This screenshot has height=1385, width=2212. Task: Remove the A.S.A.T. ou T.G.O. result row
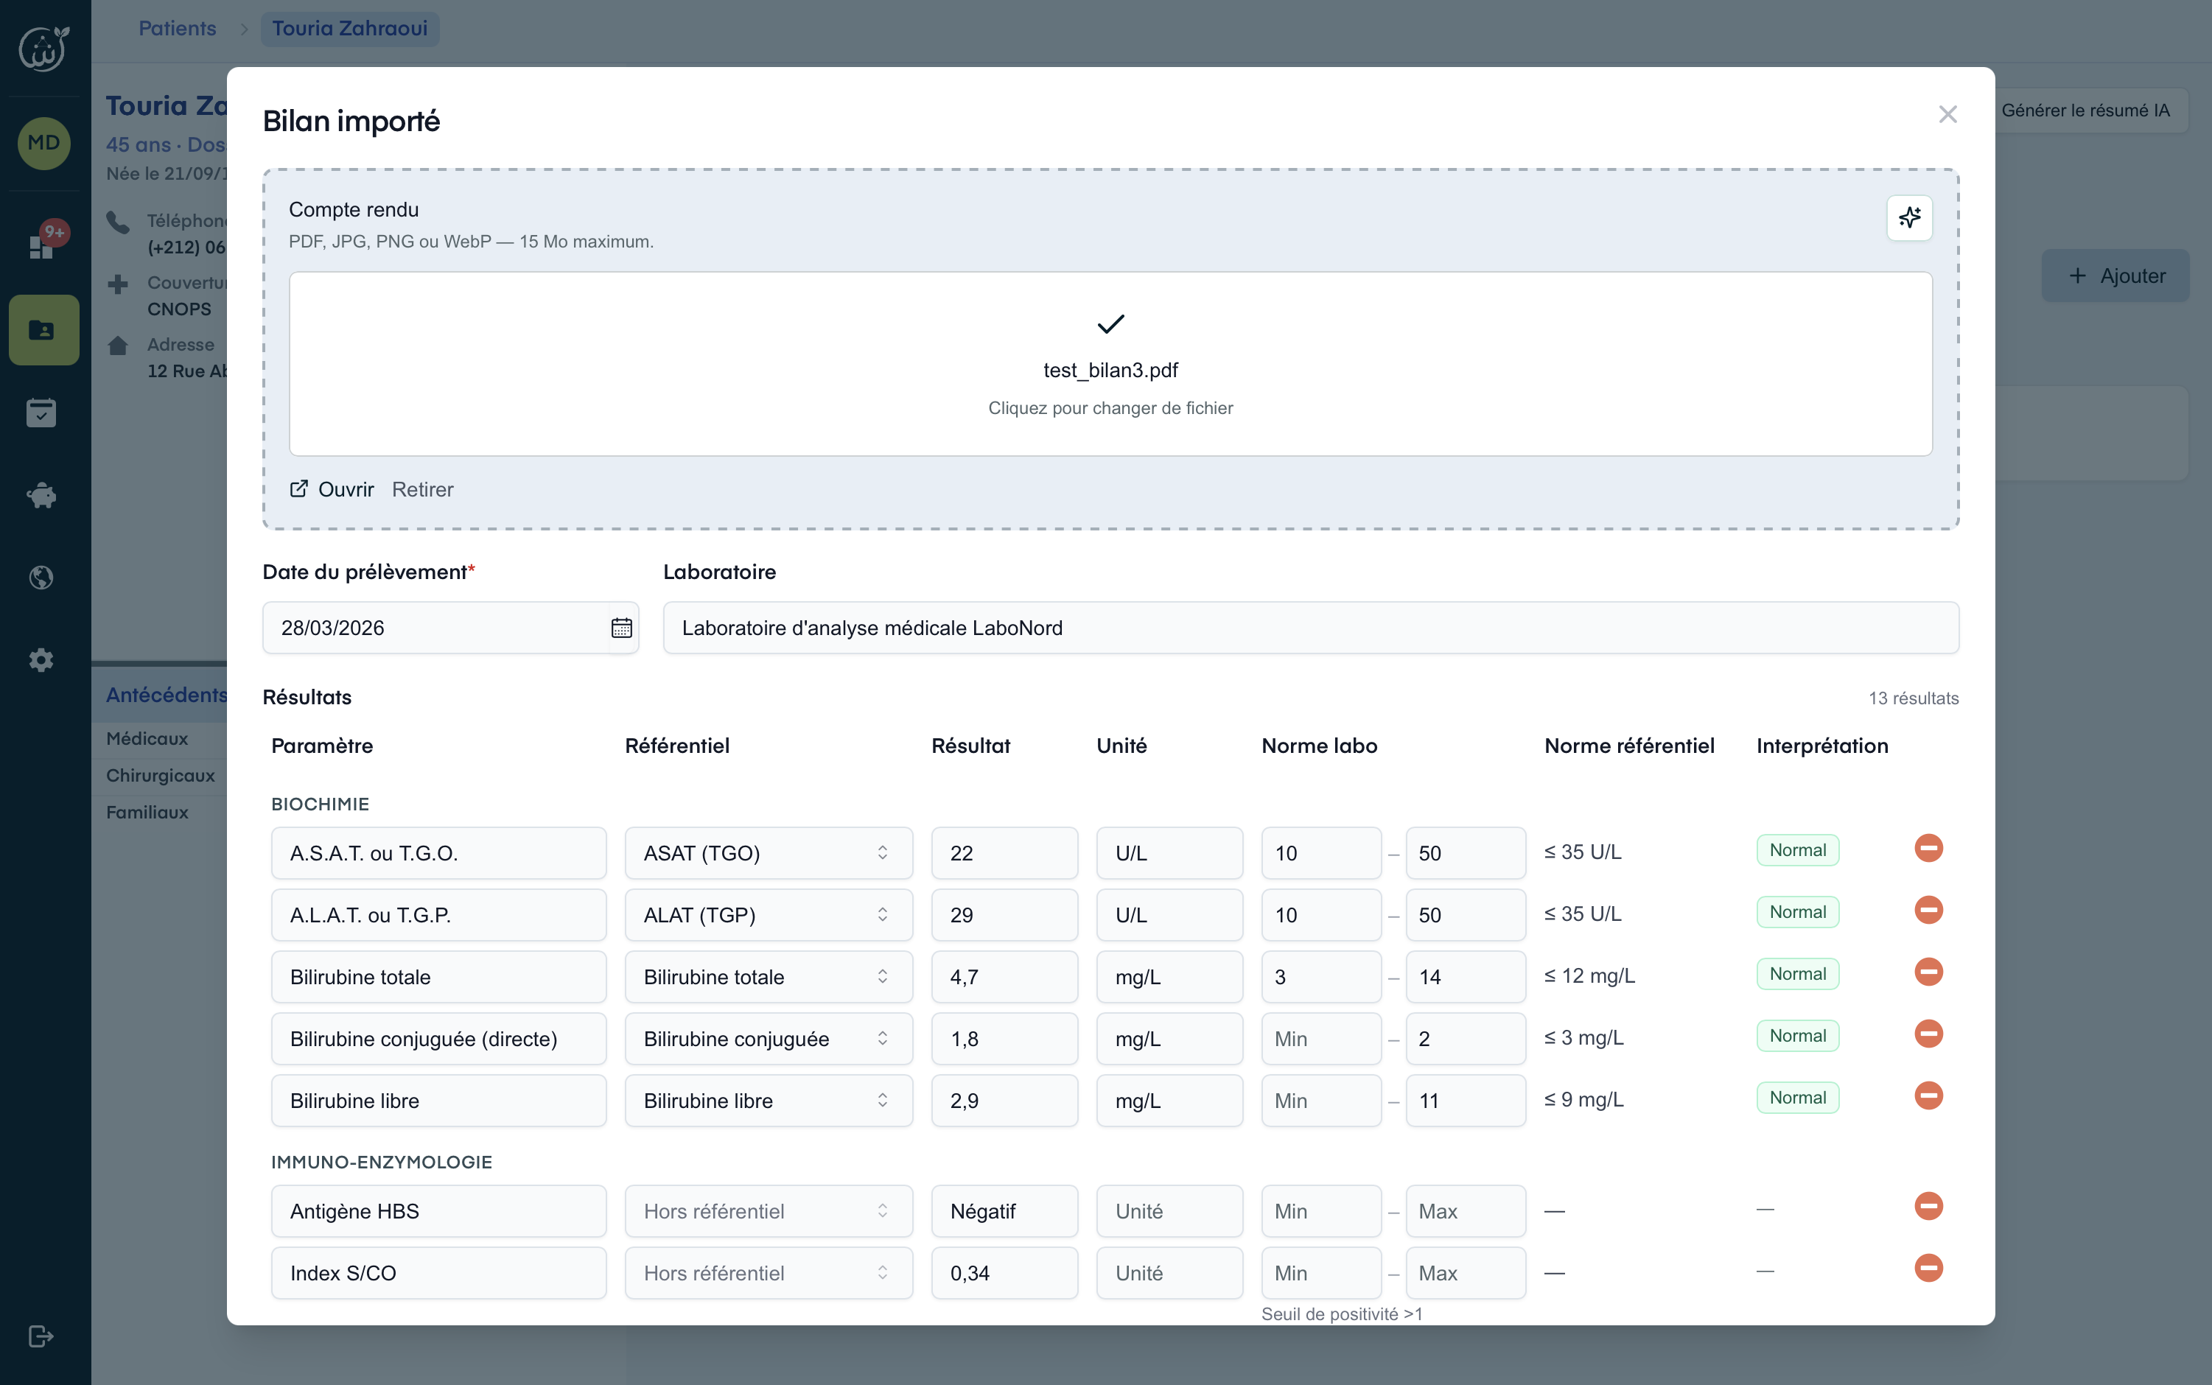pyautogui.click(x=1928, y=848)
